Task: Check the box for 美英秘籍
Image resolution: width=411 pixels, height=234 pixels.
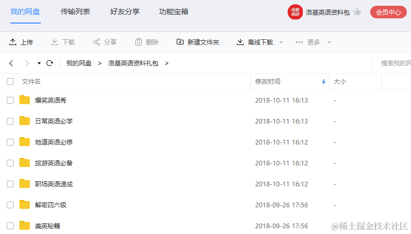Action: (x=10, y=226)
